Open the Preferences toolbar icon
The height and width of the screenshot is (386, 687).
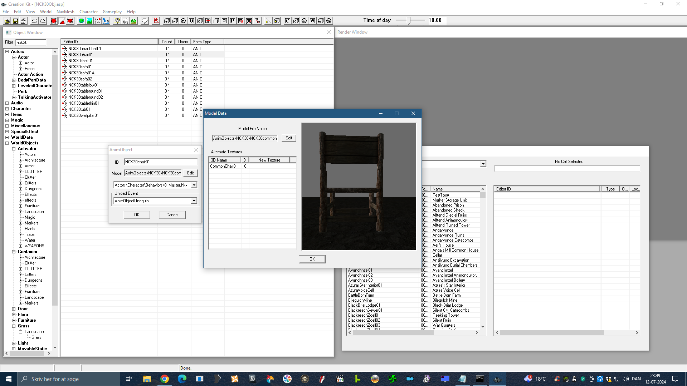point(24,21)
